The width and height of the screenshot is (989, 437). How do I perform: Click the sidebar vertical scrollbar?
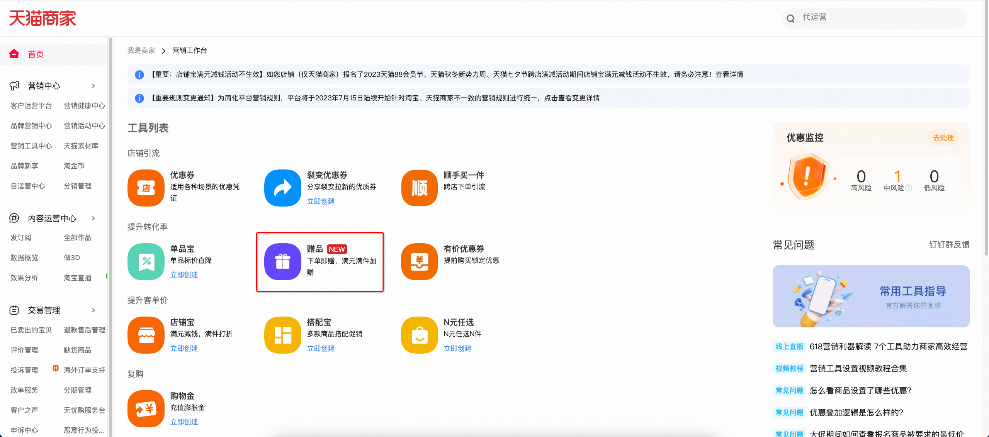110,237
